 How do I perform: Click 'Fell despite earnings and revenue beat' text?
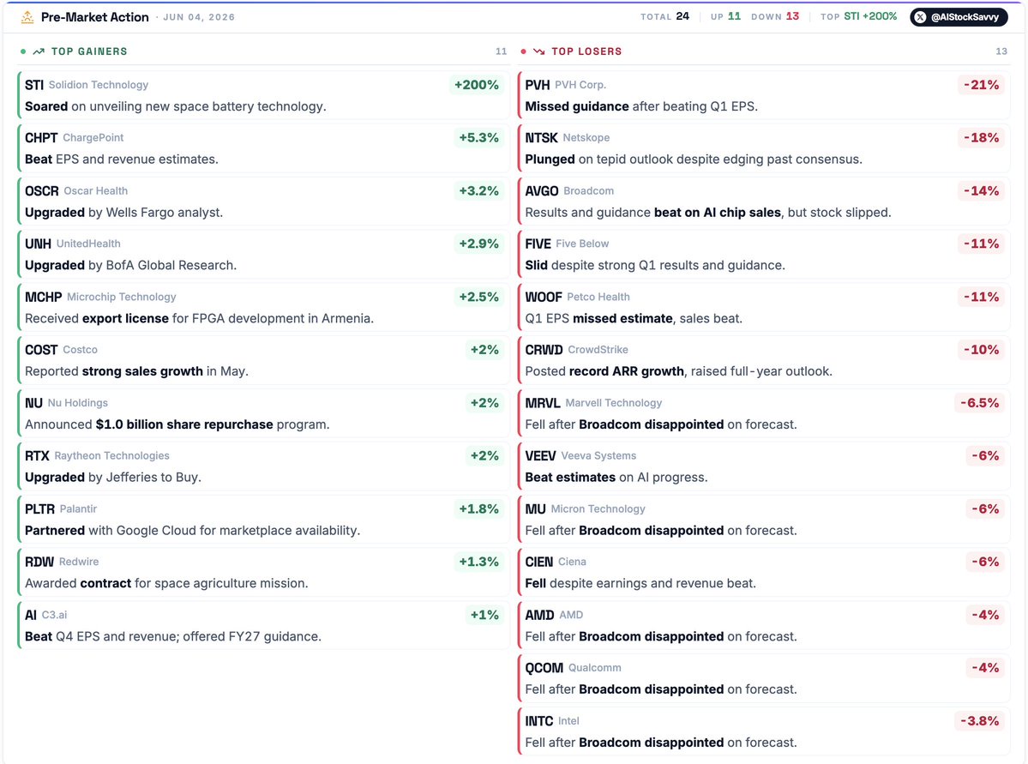[x=640, y=584]
